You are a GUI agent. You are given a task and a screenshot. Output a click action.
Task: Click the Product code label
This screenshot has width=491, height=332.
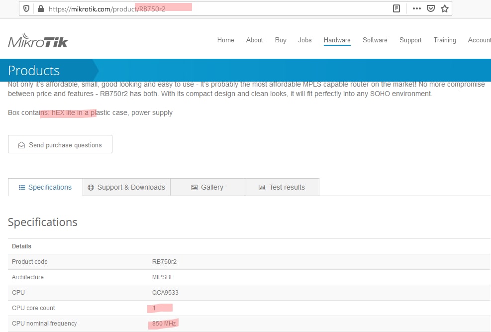30,261
